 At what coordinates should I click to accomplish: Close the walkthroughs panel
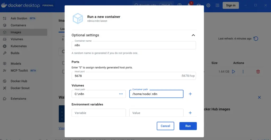[259, 97]
